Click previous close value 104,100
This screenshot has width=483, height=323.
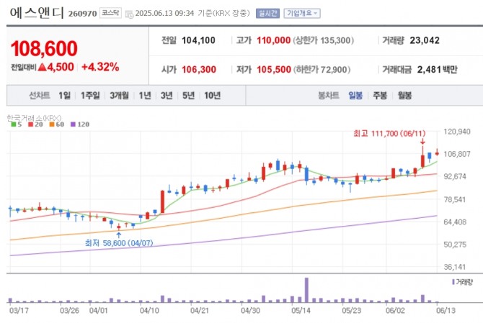tap(198, 40)
